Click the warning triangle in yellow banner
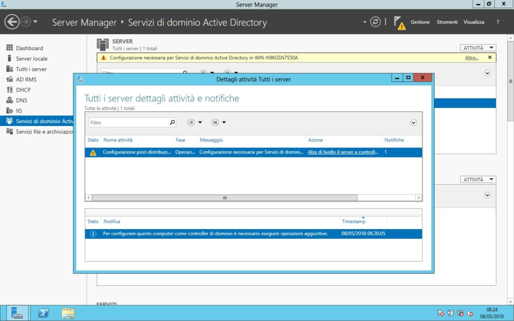Viewport: 514px width, 321px height. tap(103, 58)
